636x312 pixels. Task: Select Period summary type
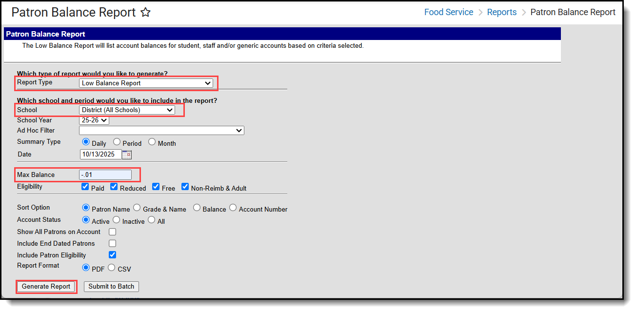pyautogui.click(x=117, y=142)
